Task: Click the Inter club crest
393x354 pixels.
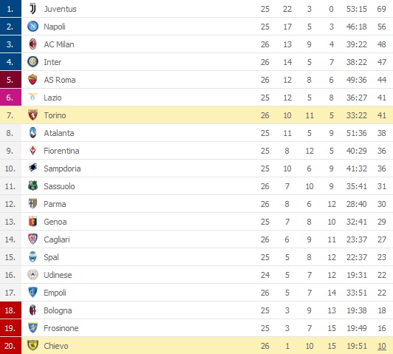Action: coord(33,62)
